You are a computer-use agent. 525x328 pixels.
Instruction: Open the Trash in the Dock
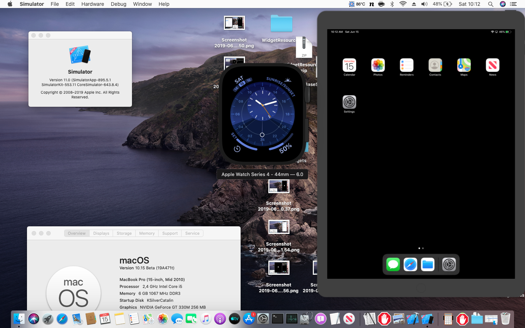coord(505,319)
